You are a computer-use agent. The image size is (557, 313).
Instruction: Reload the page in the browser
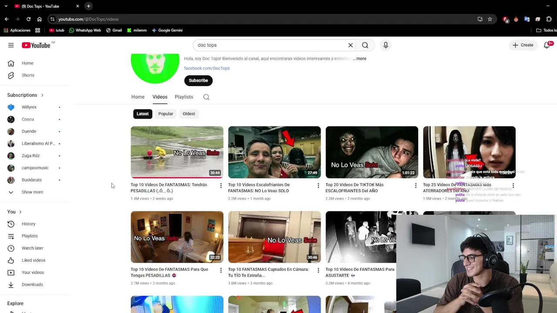coord(28,19)
